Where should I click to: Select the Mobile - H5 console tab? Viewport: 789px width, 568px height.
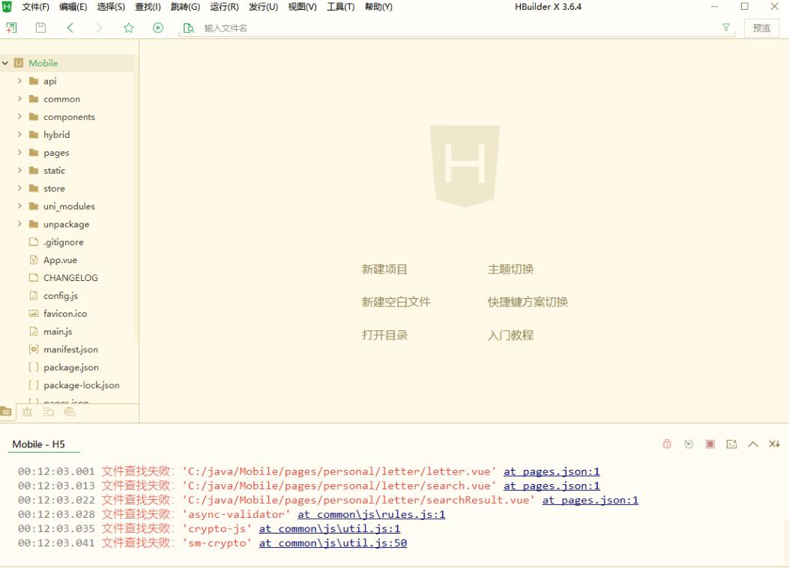(x=39, y=444)
